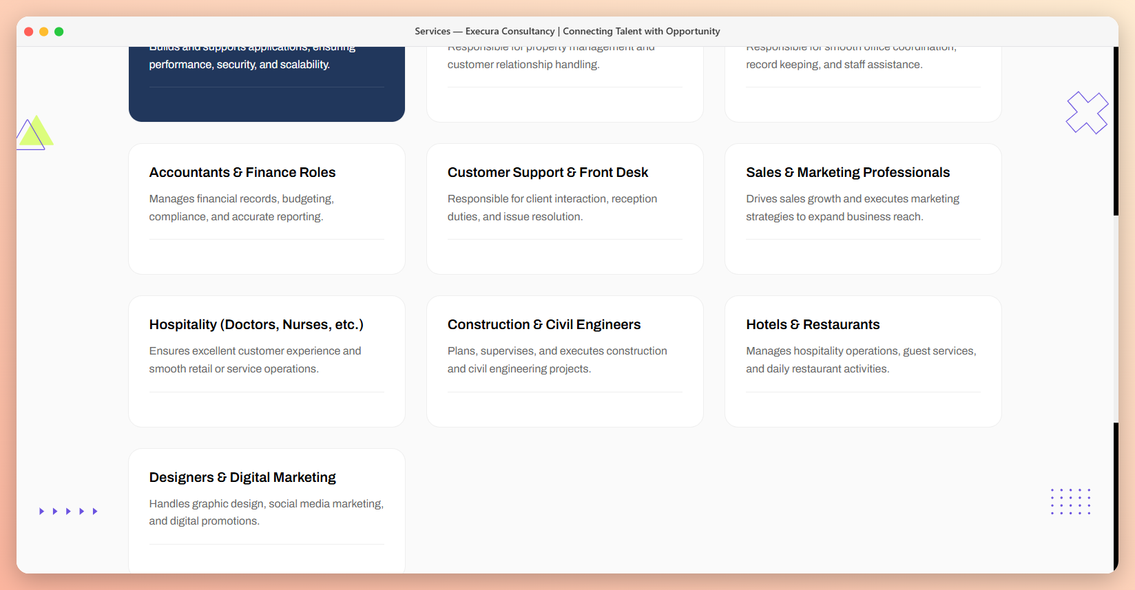The width and height of the screenshot is (1135, 590).
Task: Click text 'record keeping, and staff assistance.'
Action: click(x=834, y=65)
